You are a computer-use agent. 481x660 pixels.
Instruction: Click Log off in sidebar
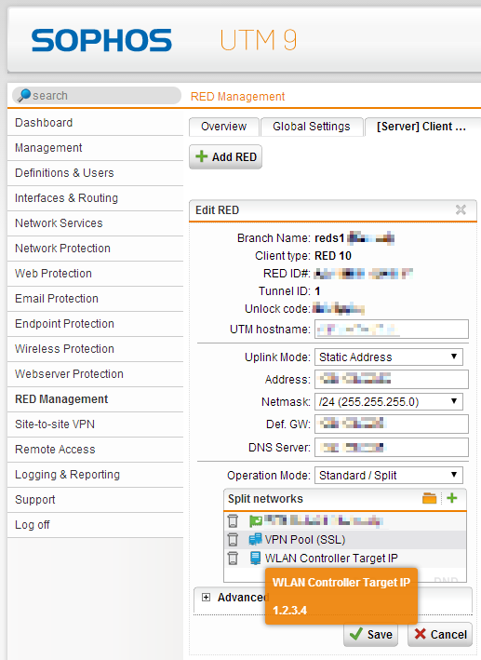(x=96, y=525)
